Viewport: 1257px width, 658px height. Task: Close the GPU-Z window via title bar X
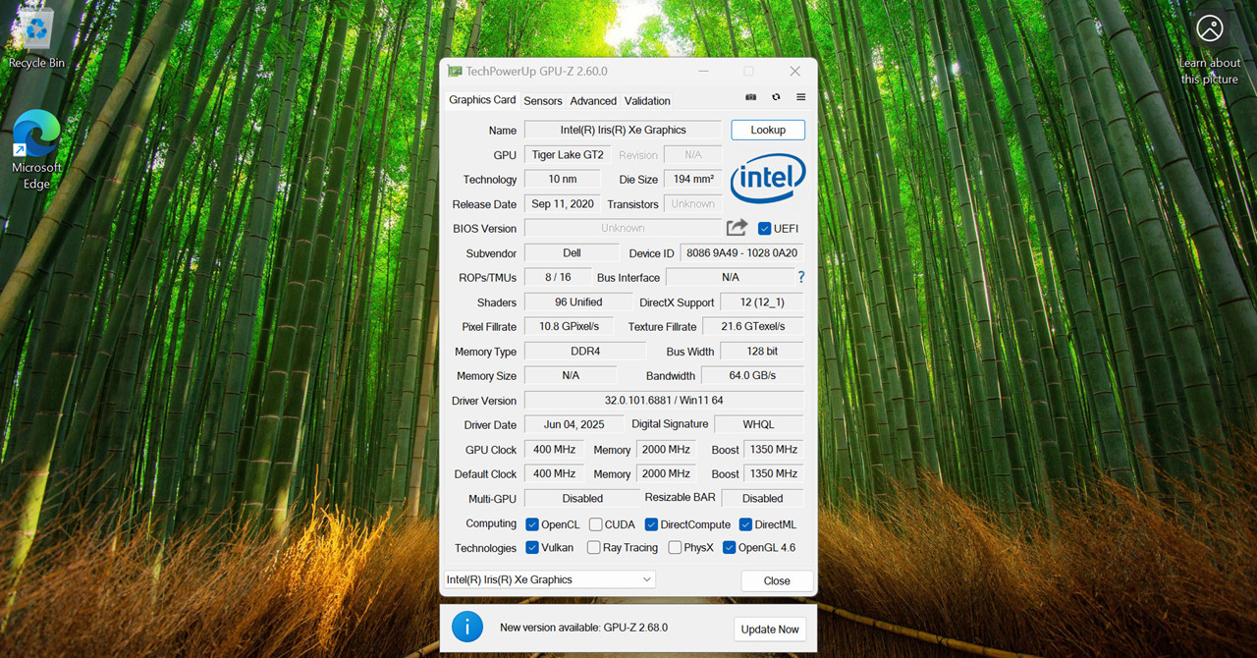click(795, 71)
